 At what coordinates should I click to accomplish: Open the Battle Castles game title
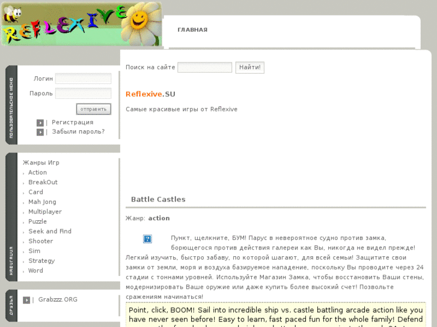click(158, 199)
